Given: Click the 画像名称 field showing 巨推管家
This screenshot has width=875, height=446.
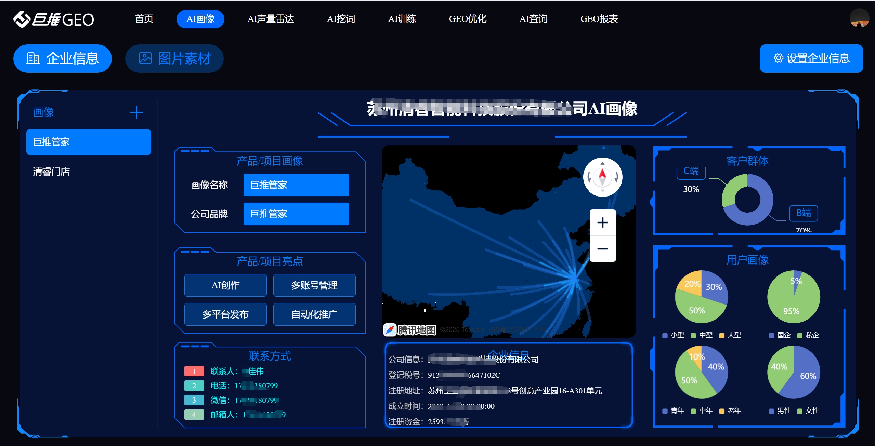Looking at the screenshot, I should 296,185.
